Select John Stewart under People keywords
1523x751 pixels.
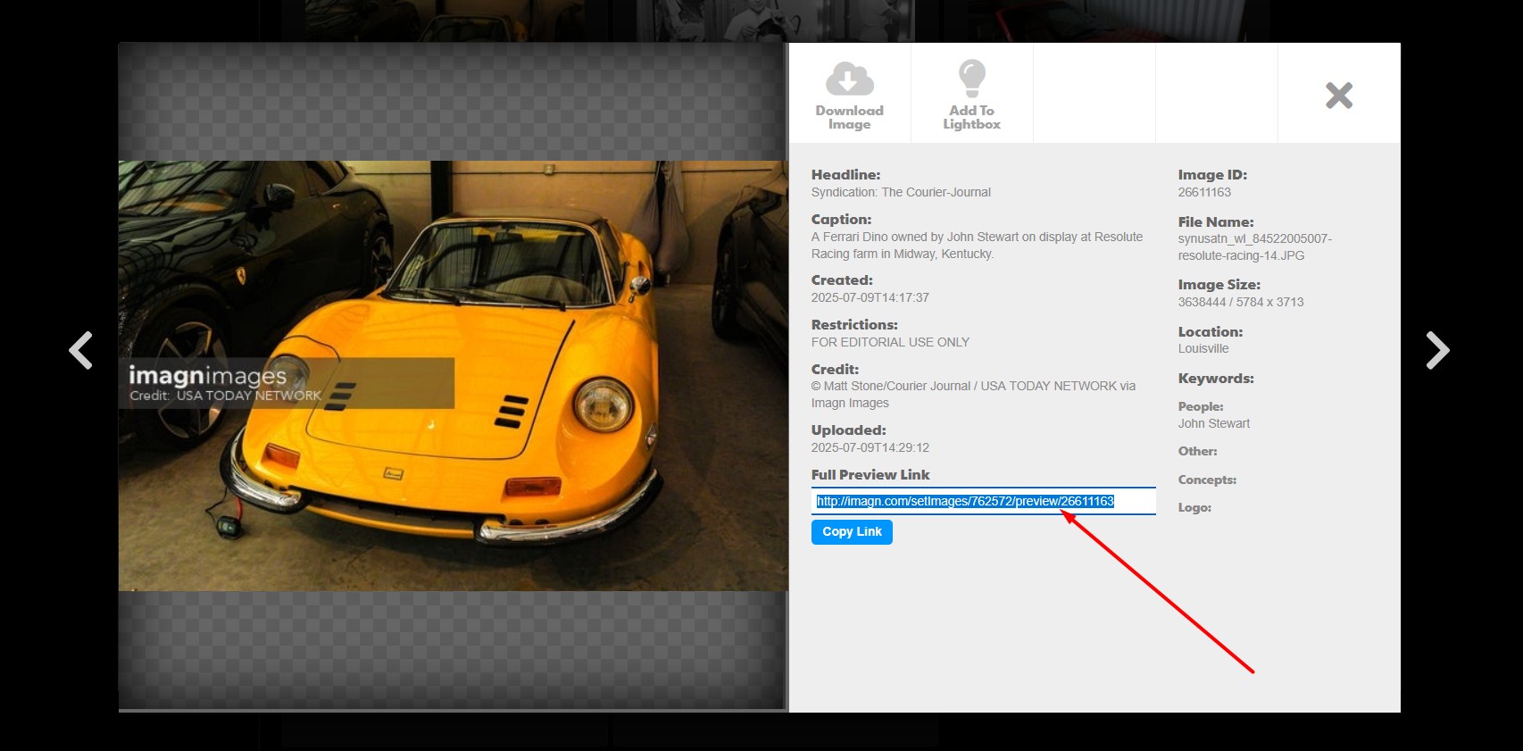[x=1213, y=423]
